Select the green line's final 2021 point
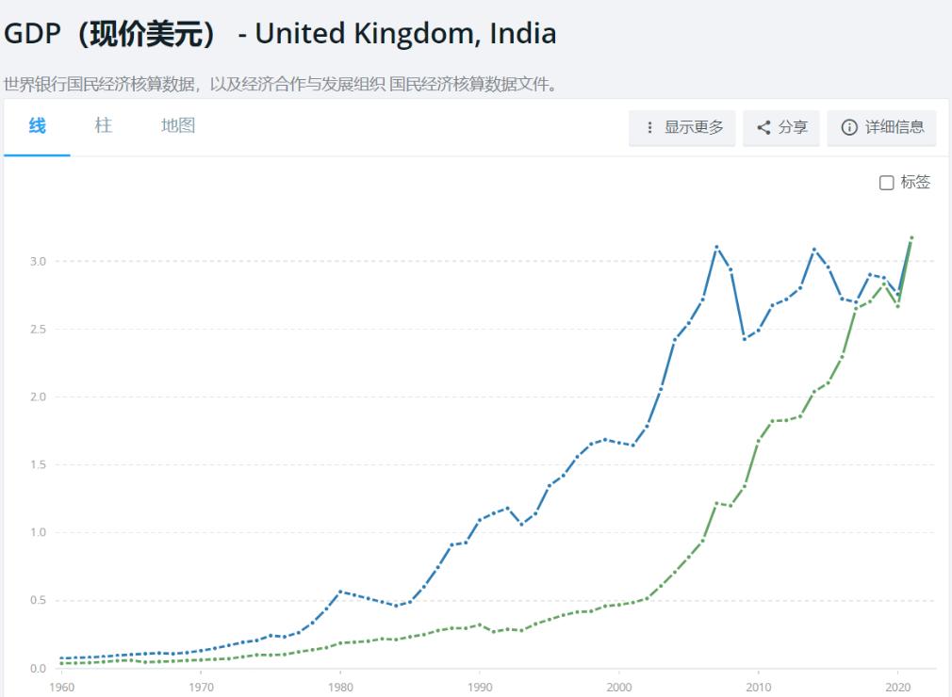Viewport: 952px width, 697px height. pos(911,237)
